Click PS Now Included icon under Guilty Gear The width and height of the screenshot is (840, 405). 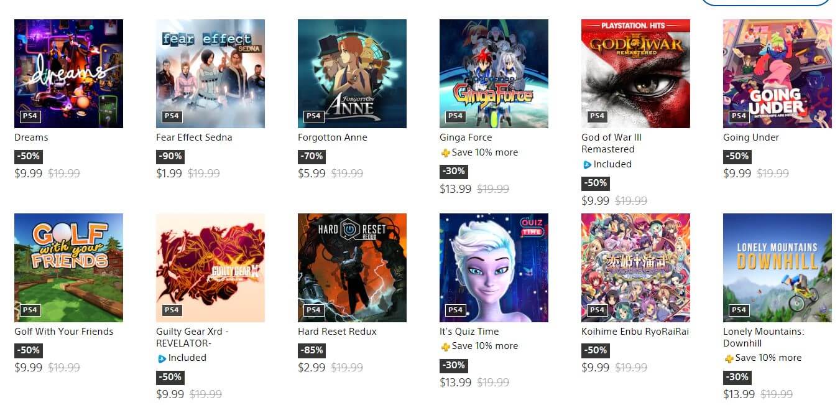162,358
